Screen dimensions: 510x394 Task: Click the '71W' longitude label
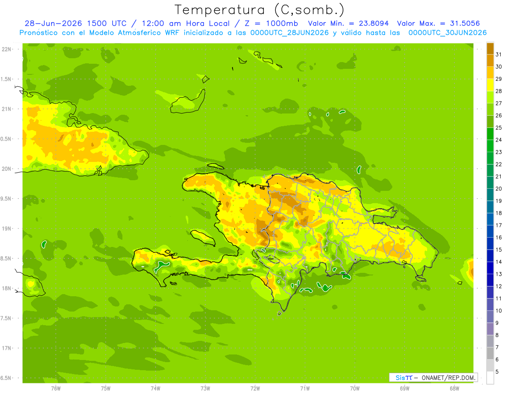[305, 388]
